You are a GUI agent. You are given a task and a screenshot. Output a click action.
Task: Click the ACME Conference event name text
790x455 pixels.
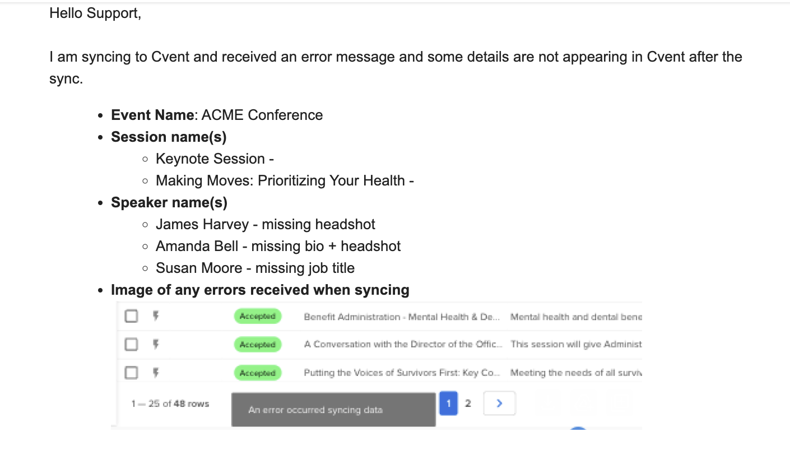coord(262,115)
